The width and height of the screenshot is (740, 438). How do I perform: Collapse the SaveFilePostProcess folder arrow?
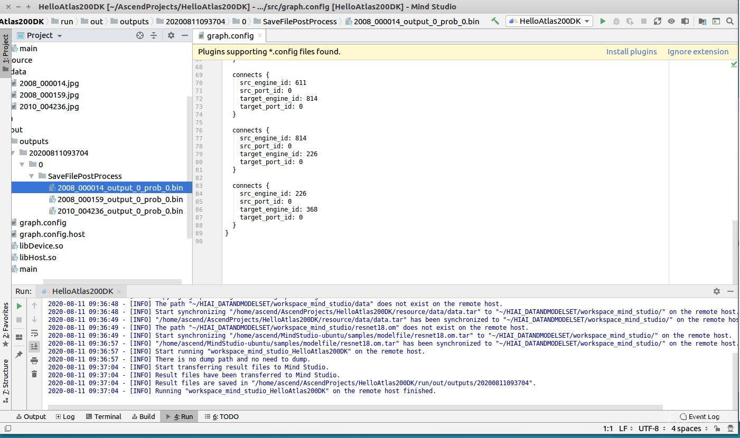(32, 176)
